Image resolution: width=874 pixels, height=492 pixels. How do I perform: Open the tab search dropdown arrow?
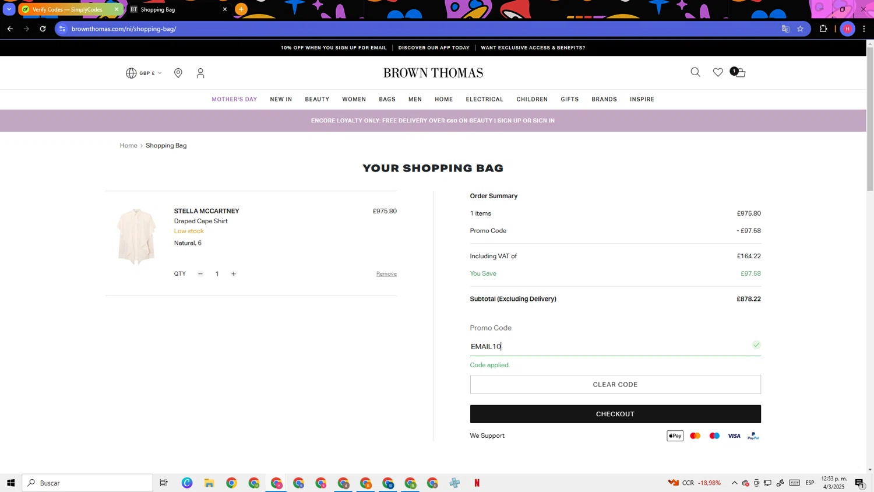[x=9, y=9]
